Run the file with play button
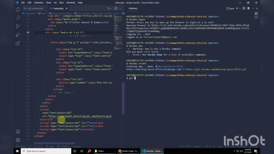The width and height of the screenshot is (274, 154). tap(109, 9)
